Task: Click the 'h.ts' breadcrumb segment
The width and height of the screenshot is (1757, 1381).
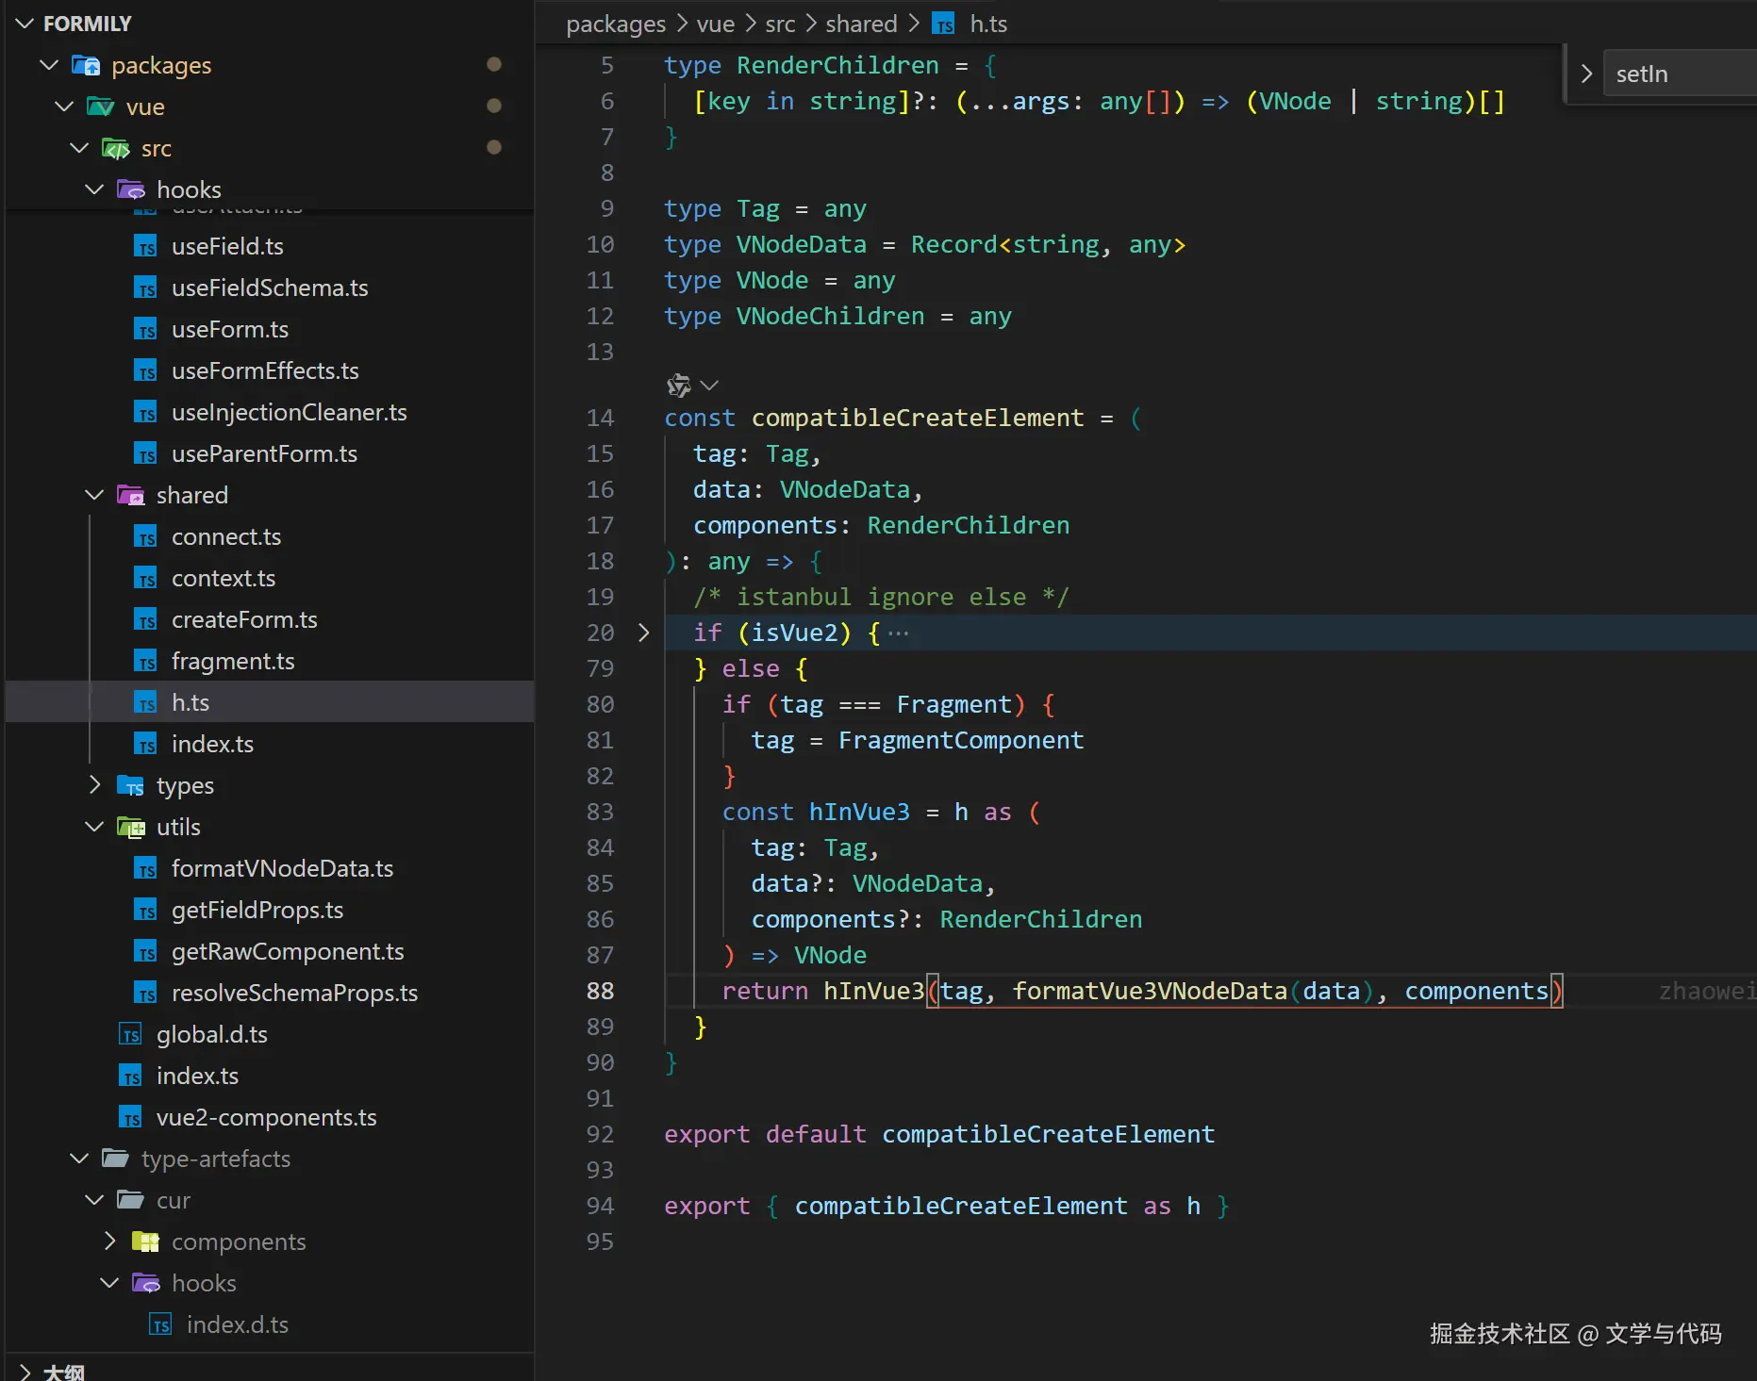Action: (x=988, y=24)
